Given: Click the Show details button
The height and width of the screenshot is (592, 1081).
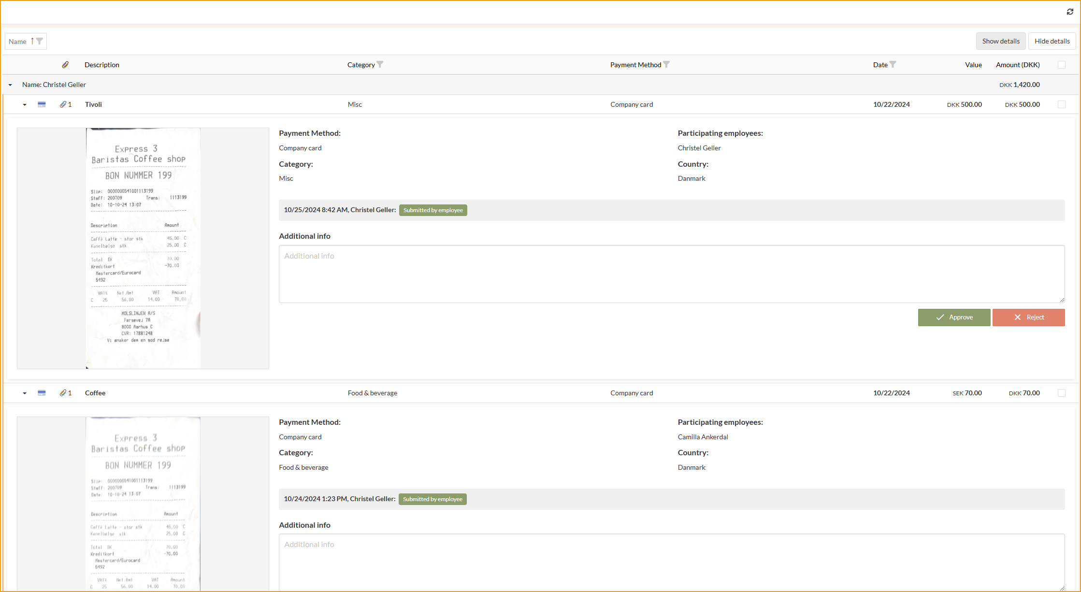Looking at the screenshot, I should point(1001,41).
